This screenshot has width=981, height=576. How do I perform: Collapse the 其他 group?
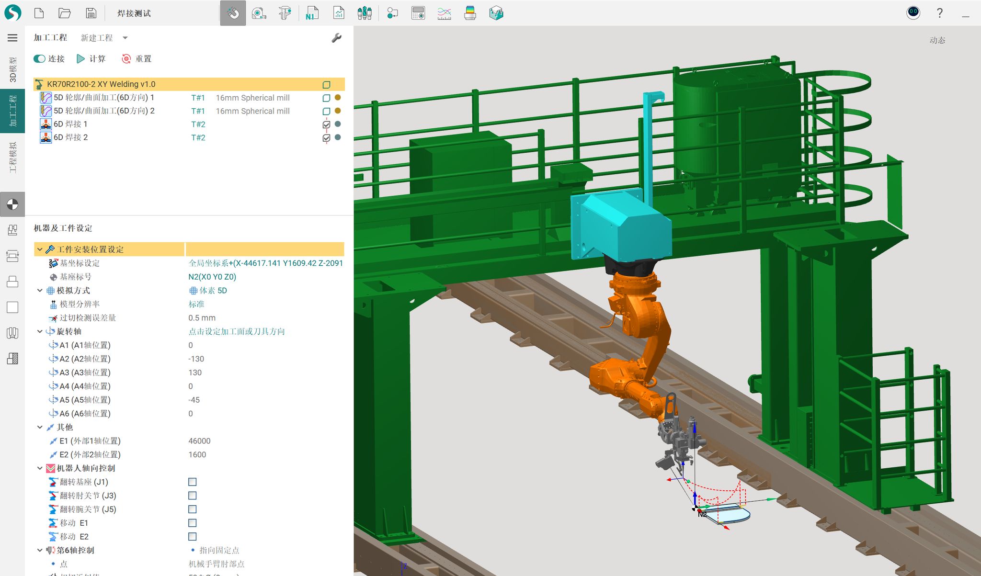(40, 427)
